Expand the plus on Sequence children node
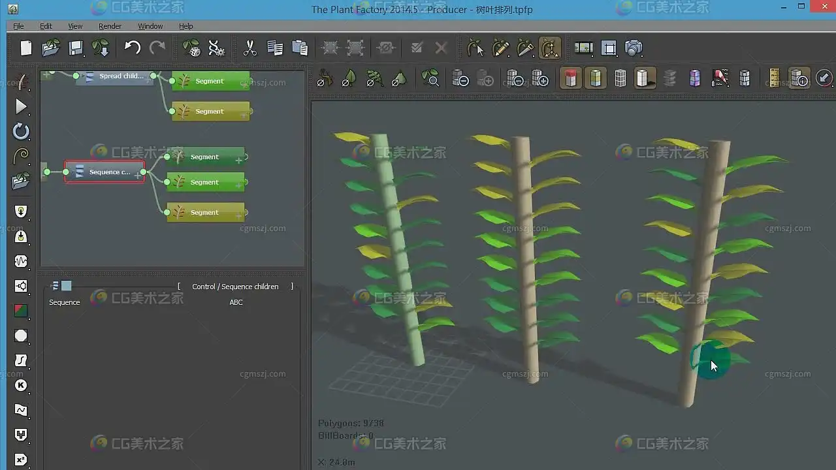Viewport: 836px width, 470px height. (137, 176)
